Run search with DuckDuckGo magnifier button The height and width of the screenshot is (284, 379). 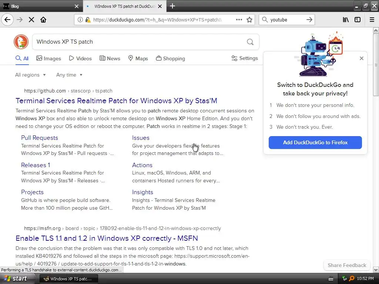click(250, 42)
